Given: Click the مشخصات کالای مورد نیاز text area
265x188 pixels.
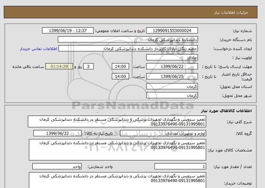Looking at the screenshot, I should (x=117, y=150).
